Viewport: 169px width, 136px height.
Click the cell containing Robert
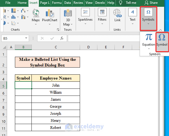[x=56, y=128]
